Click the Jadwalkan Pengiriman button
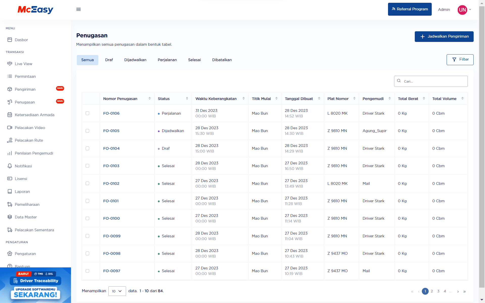The width and height of the screenshot is (485, 303). tap(444, 36)
